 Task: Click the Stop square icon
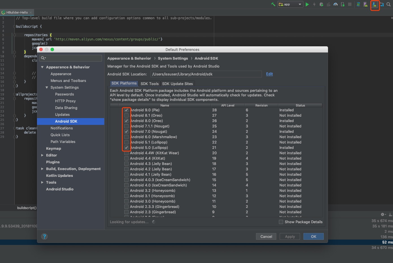[350, 4]
